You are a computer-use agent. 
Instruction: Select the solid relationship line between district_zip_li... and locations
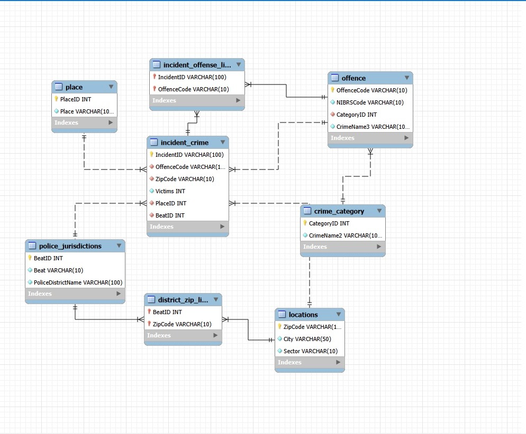(x=248, y=329)
